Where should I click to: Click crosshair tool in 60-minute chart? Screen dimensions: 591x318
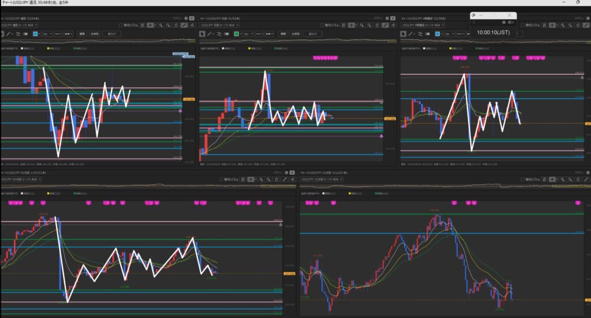click(x=250, y=180)
